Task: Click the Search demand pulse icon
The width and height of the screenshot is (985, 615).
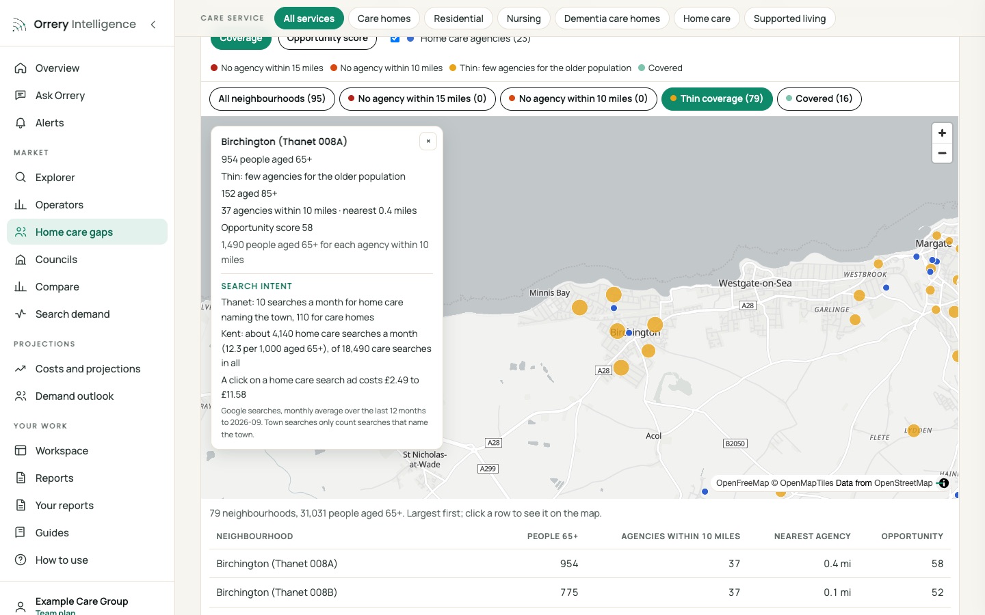Action: (21, 314)
